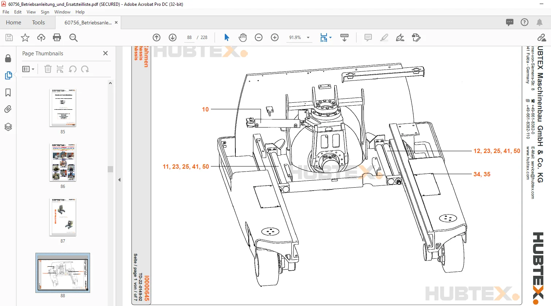
Task: Zoom in with the plus button
Action: [275, 38]
